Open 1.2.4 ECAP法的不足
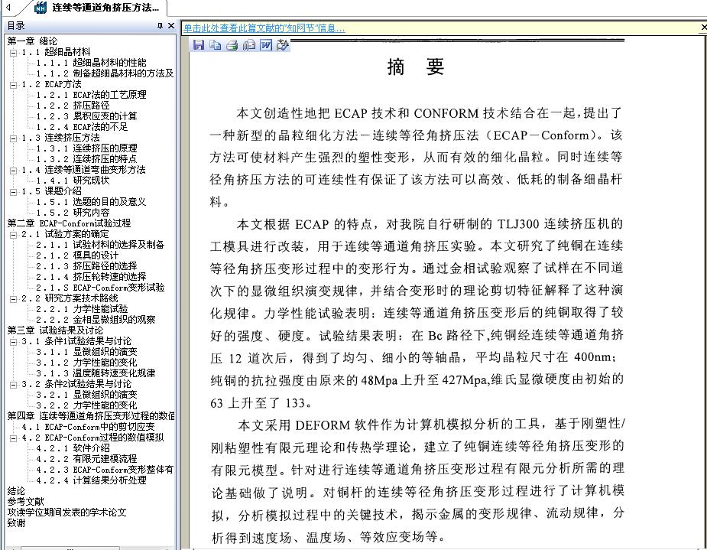 82,127
